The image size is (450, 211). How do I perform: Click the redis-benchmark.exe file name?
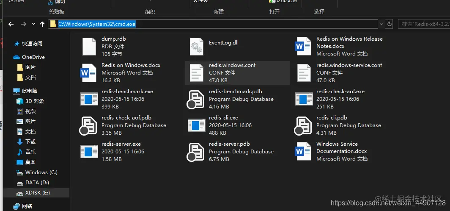pyautogui.click(x=127, y=92)
